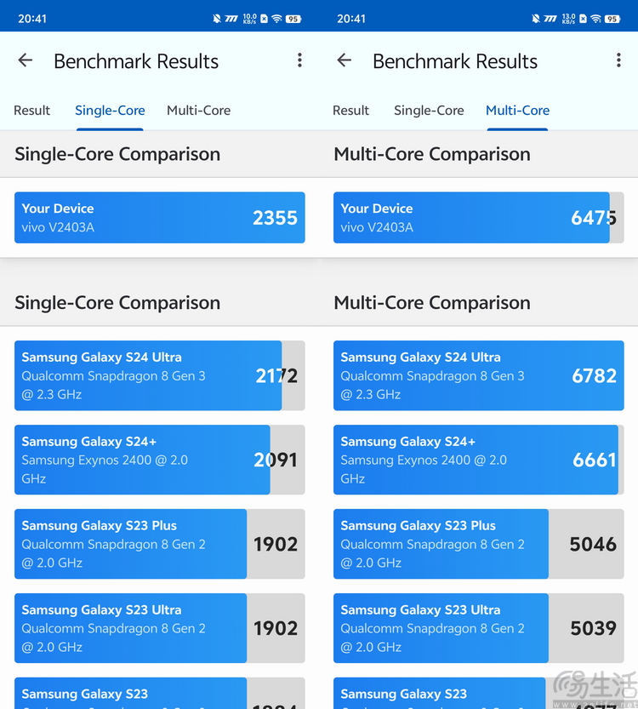The image size is (638, 709).
Task: Select Single-Core tab on right screen
Action: 429,111
